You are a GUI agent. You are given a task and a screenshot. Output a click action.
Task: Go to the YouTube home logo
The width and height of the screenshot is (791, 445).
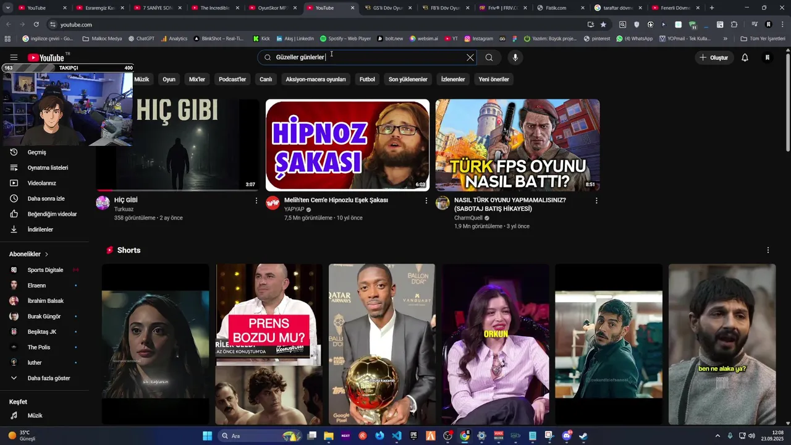46,57
